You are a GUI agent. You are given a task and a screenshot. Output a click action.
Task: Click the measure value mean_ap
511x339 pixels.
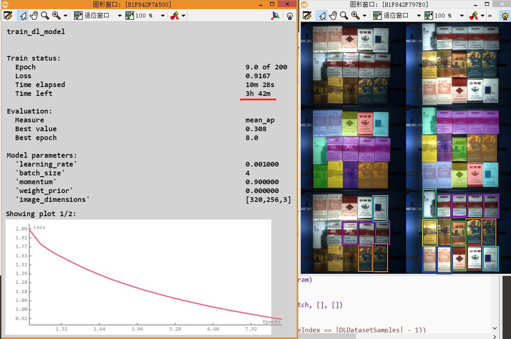[x=260, y=120]
